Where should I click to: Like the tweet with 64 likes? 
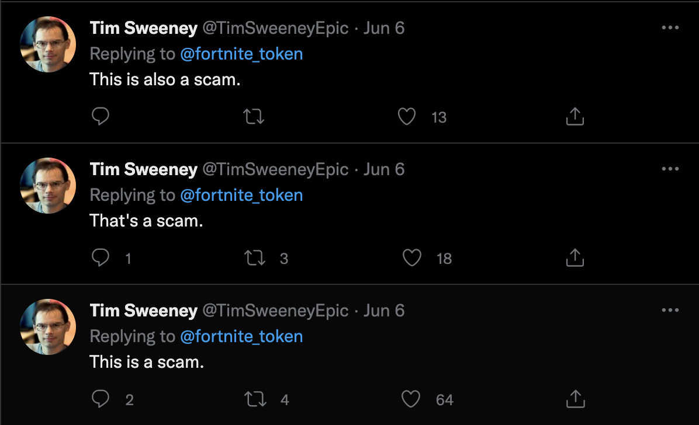tap(411, 399)
